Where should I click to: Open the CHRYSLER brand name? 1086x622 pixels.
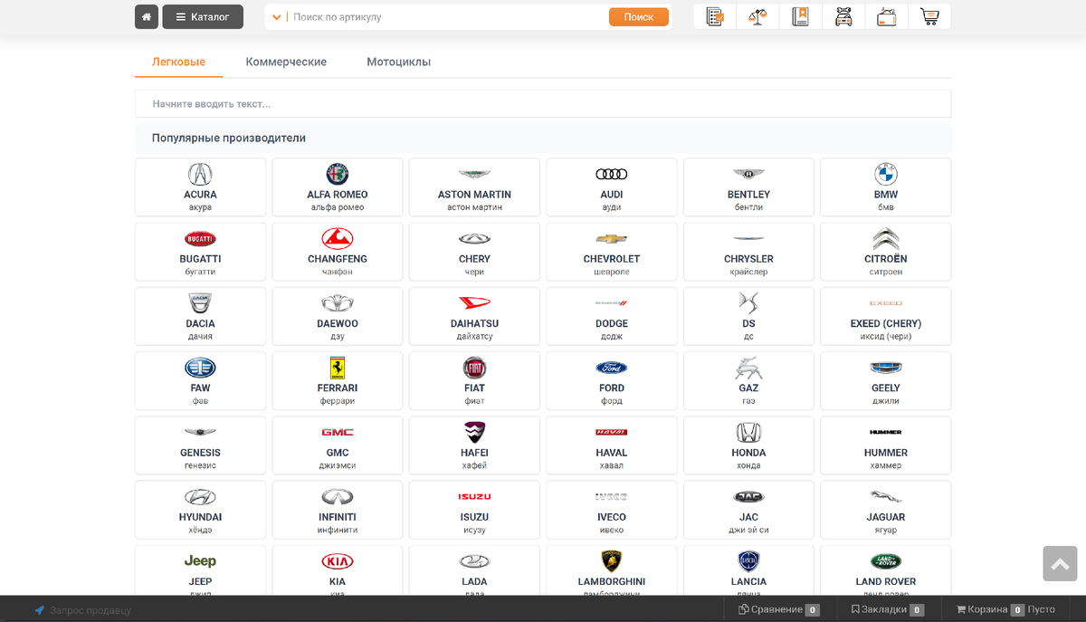pos(748,259)
